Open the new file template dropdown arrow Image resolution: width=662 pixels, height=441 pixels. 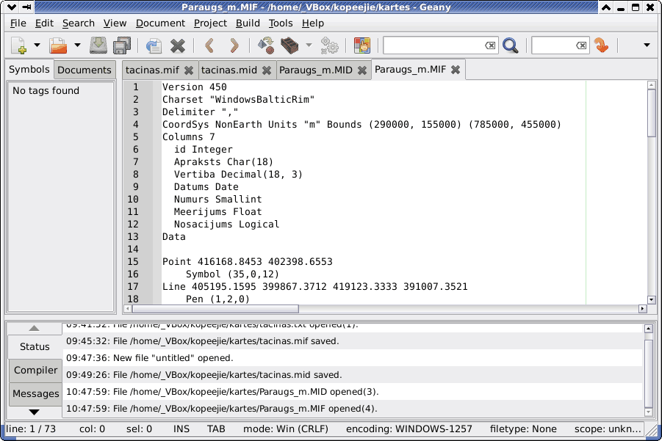pyautogui.click(x=37, y=45)
